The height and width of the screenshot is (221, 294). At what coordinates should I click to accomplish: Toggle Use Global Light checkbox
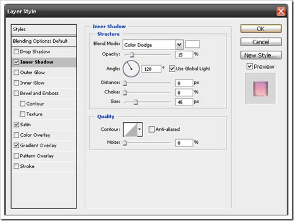172,69
